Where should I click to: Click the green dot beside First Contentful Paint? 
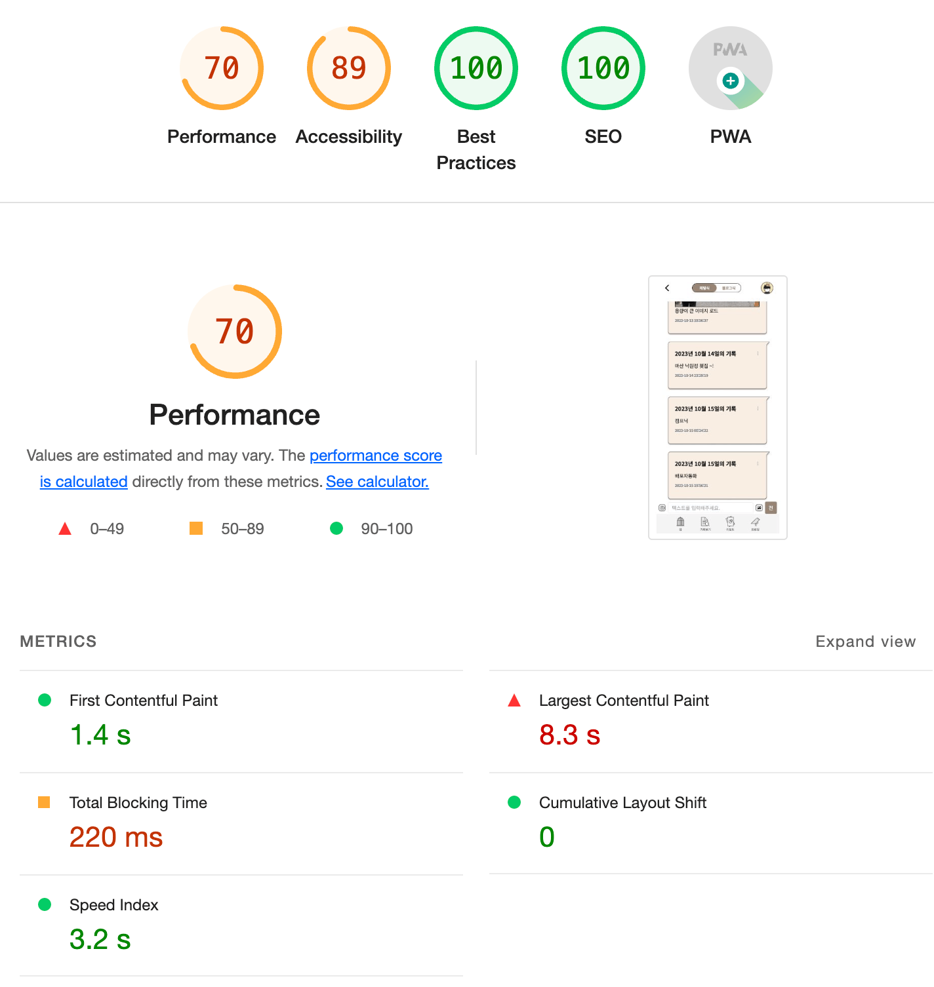(x=45, y=700)
